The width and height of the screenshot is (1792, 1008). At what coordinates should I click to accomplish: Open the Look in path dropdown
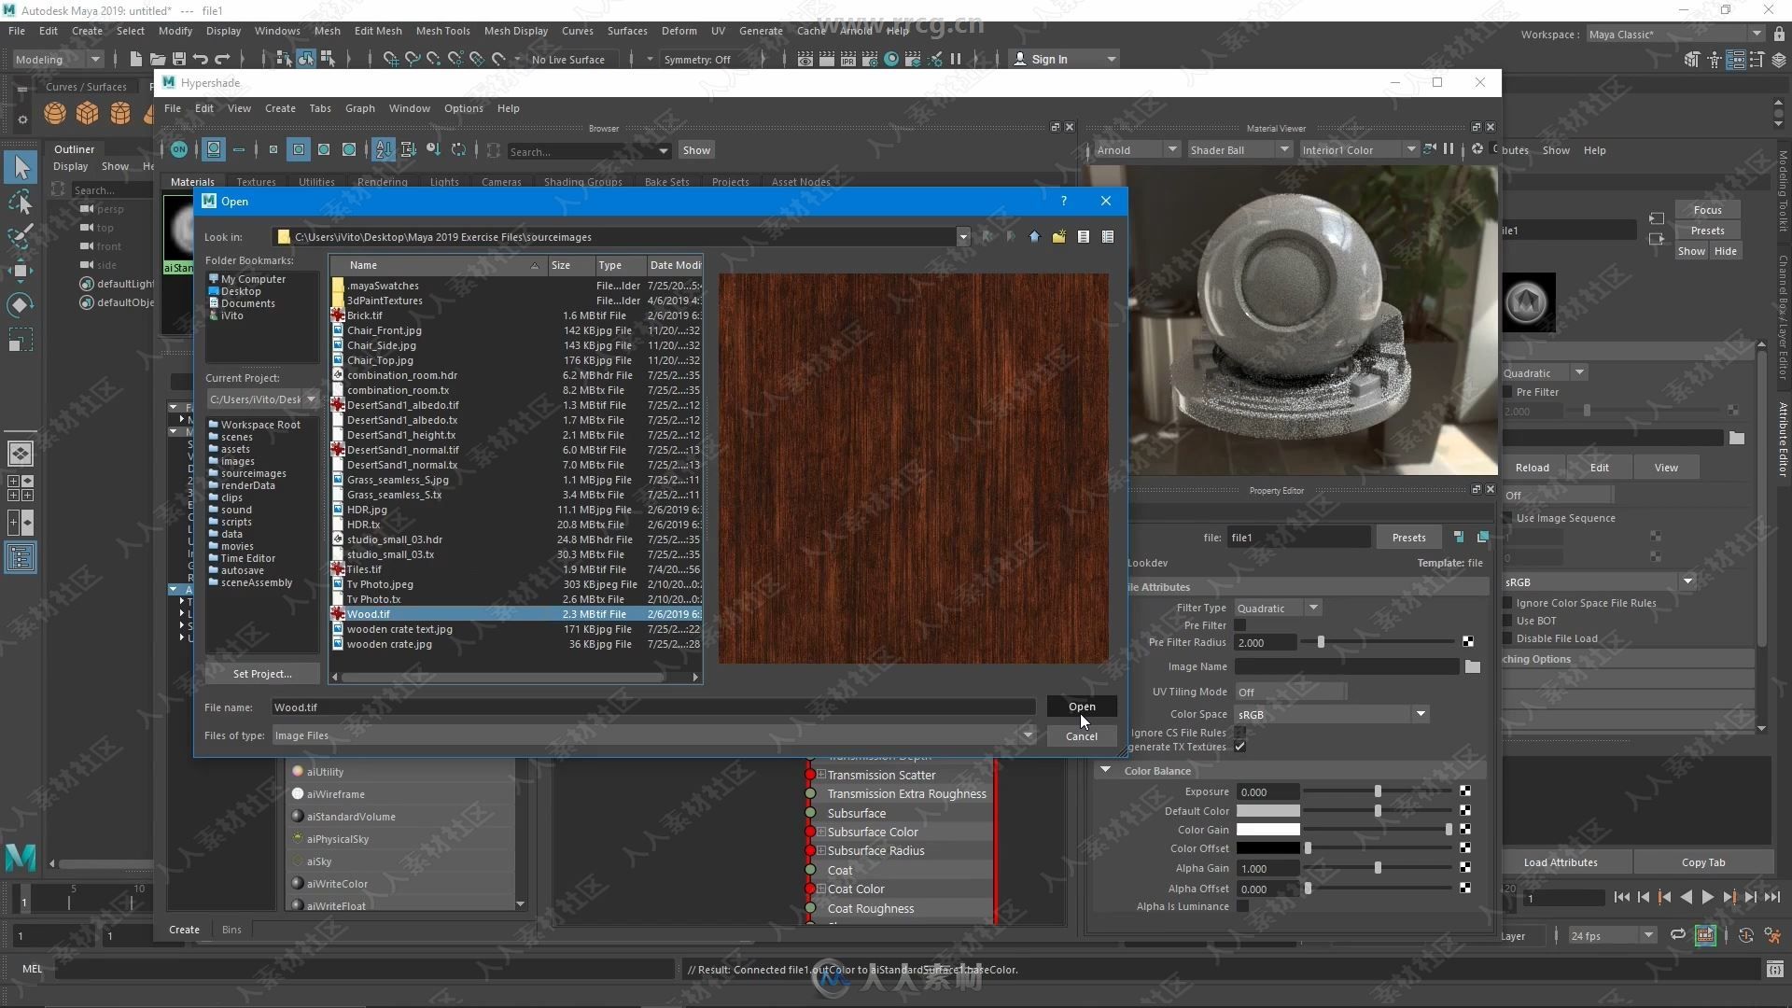point(962,237)
